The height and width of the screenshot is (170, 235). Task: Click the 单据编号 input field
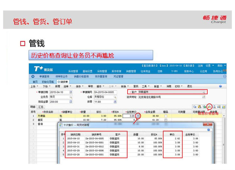(105, 92)
